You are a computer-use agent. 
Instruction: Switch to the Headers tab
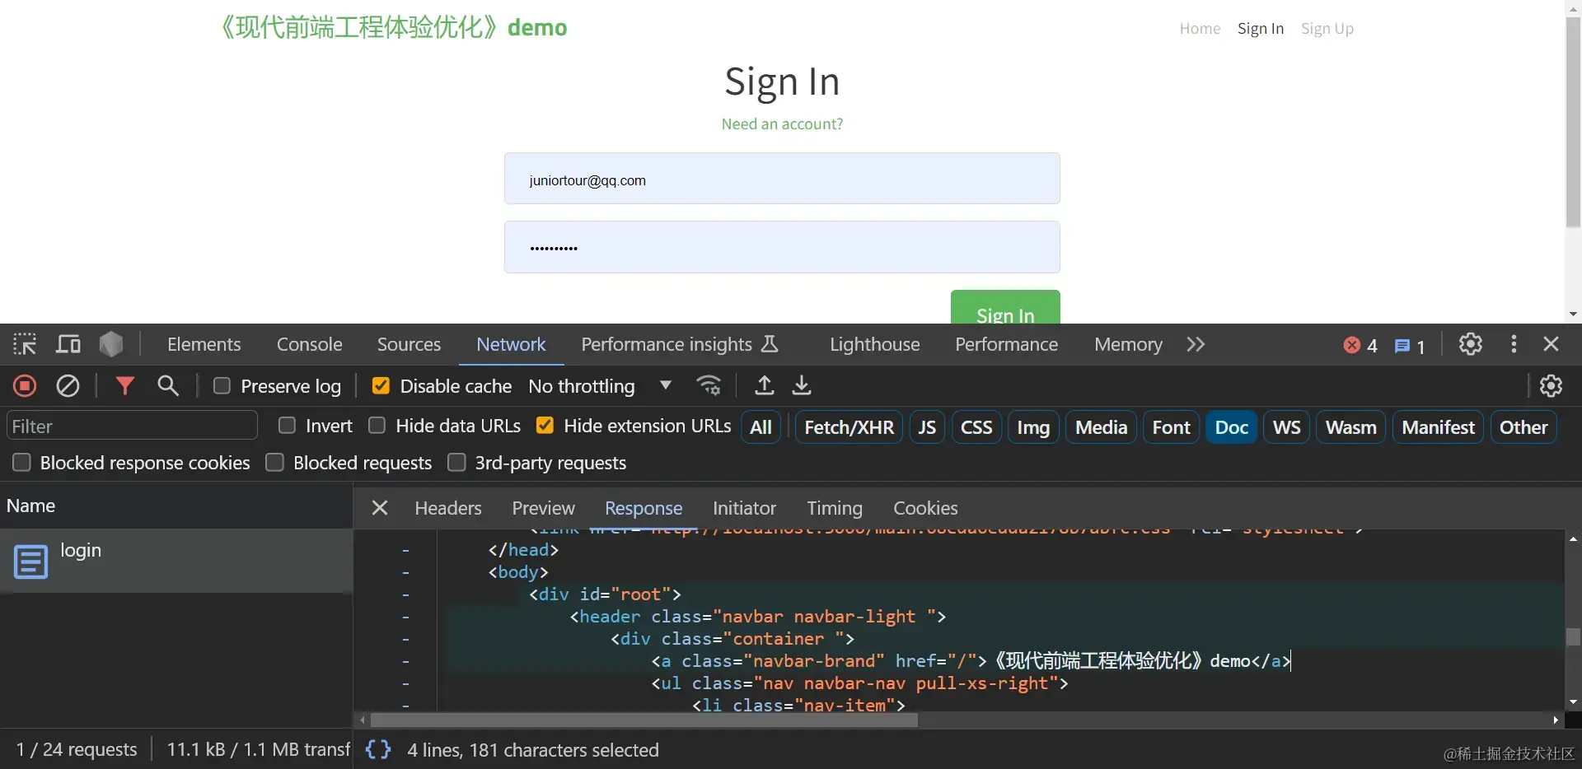click(447, 508)
